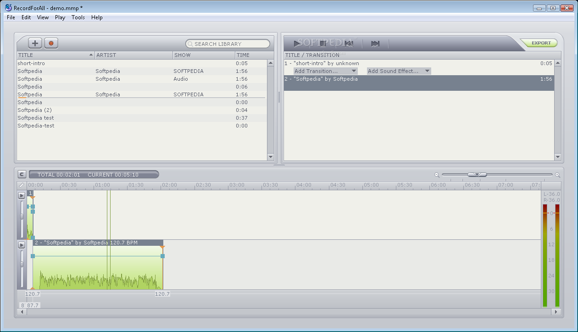The width and height of the screenshot is (578, 332).
Task: Click the 120.7 BPM label at clip end
Action: click(x=162, y=294)
